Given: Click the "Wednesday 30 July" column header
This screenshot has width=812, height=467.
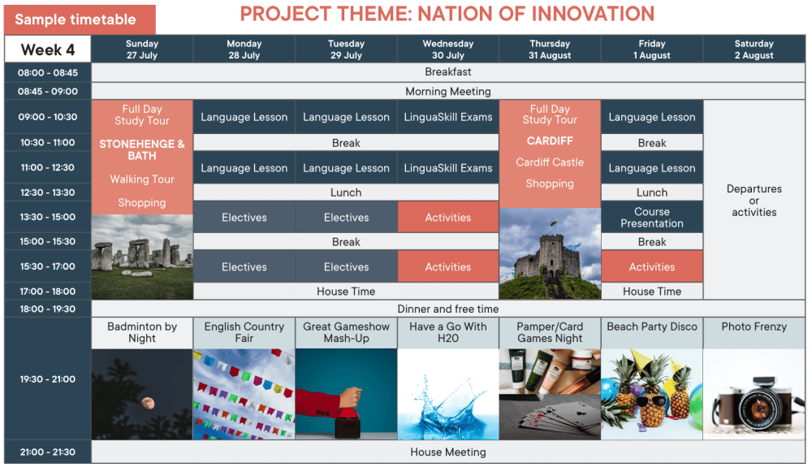Looking at the screenshot, I should (x=448, y=50).
